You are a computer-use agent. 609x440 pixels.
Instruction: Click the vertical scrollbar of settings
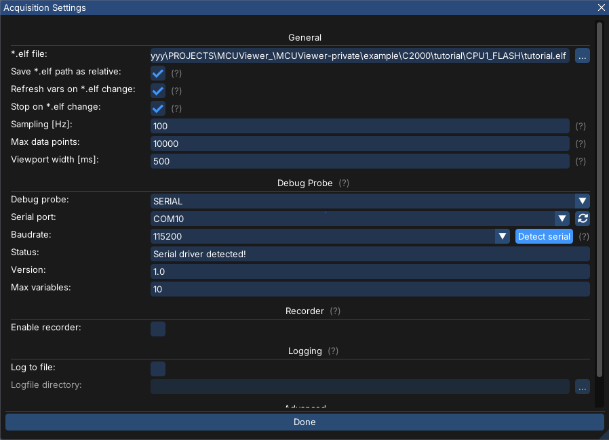point(599,203)
